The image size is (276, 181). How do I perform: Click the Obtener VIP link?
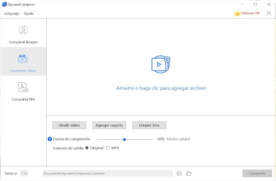[x=251, y=13]
